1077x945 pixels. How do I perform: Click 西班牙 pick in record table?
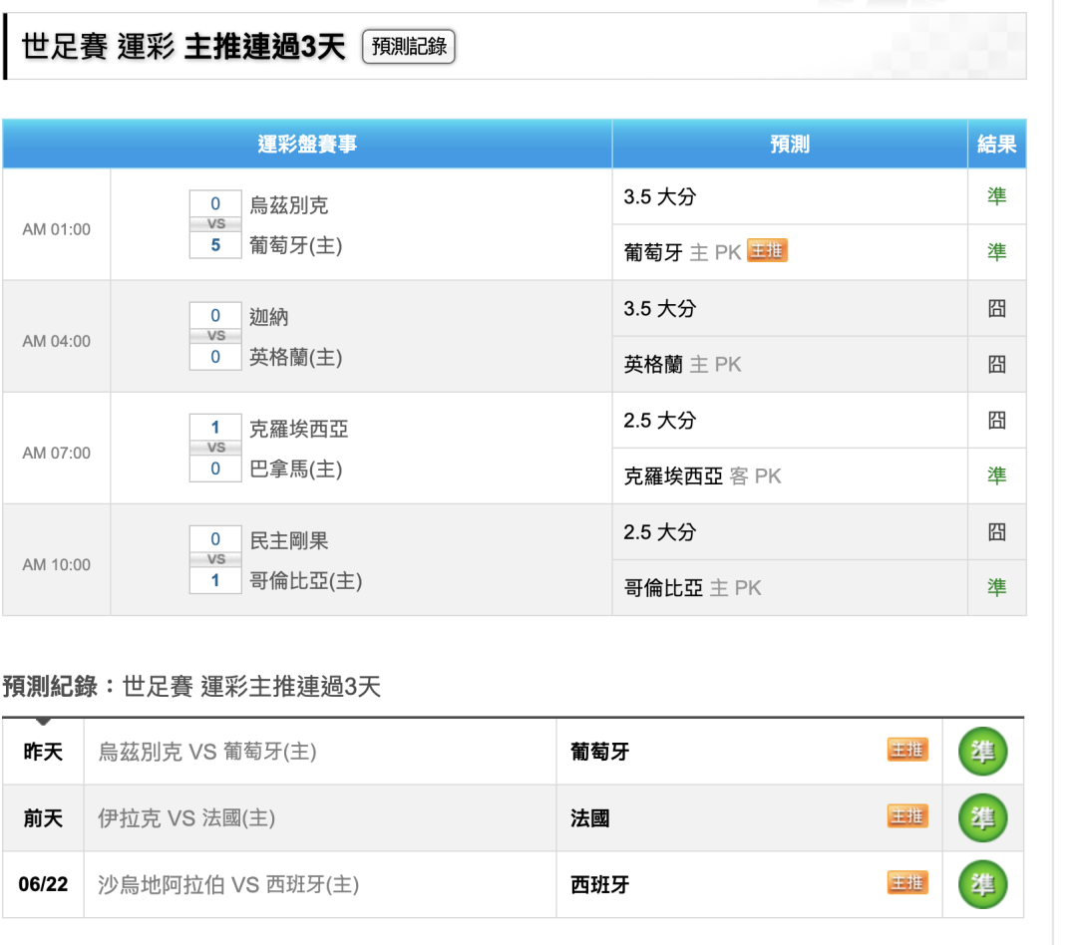pos(599,885)
